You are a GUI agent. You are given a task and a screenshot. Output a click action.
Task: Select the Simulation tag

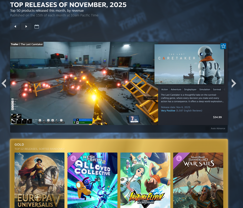click(205, 89)
